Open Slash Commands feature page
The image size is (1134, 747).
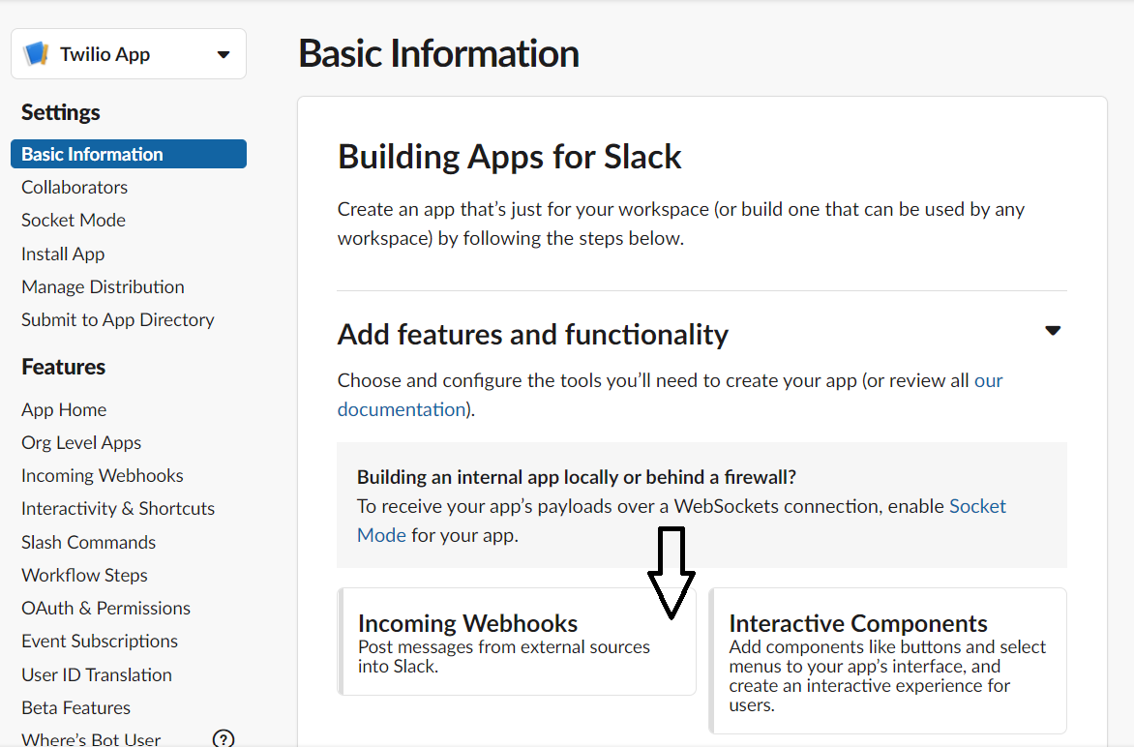pyautogui.click(x=88, y=543)
